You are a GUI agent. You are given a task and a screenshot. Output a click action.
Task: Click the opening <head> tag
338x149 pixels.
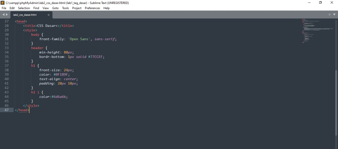21,21
